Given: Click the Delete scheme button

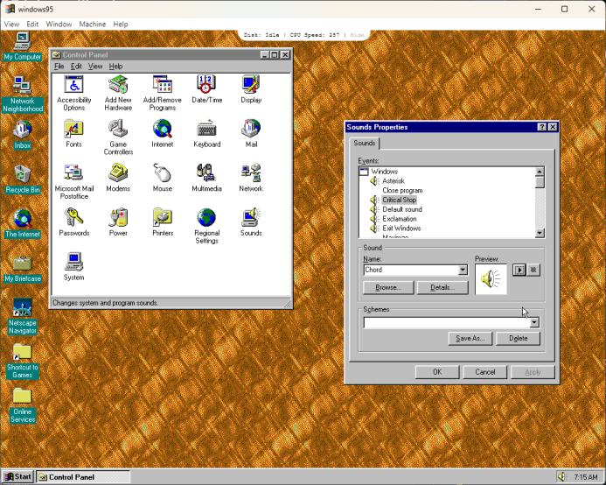Looking at the screenshot, I should [518, 338].
